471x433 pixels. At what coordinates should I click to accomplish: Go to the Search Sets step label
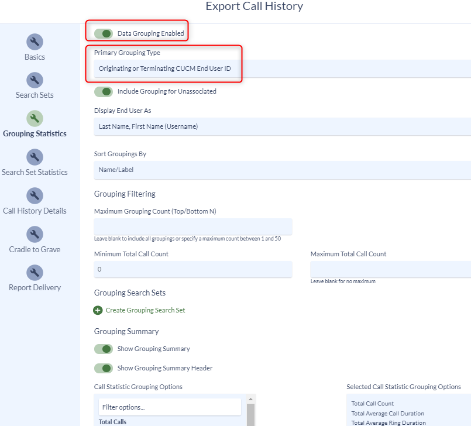coord(35,95)
